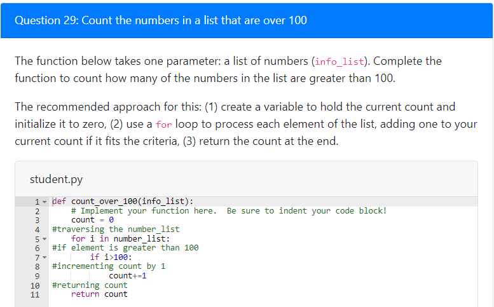Click the 'if i>100:' code line
This screenshot has height=307, width=494.
(111, 257)
